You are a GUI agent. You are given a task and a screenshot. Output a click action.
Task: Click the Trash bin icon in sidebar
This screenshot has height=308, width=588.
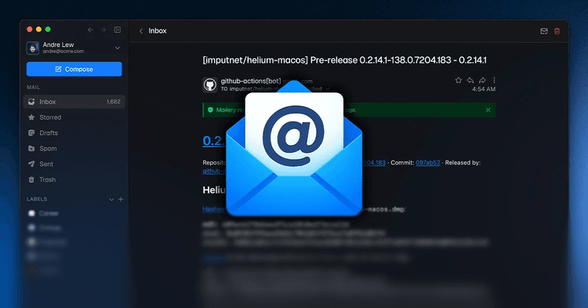[x=31, y=179]
